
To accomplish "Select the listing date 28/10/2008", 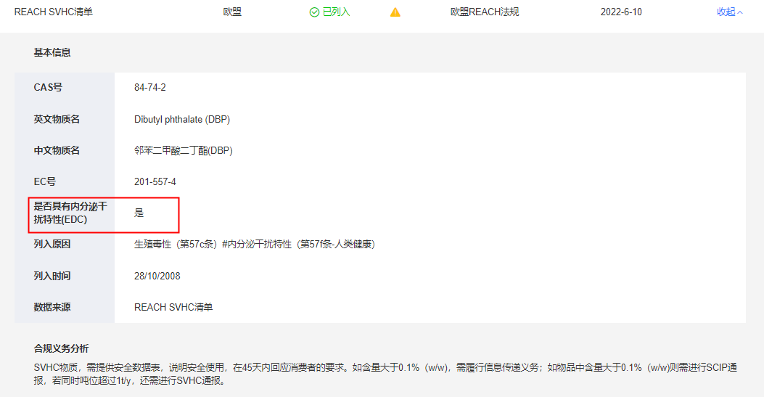I will pyautogui.click(x=157, y=276).
